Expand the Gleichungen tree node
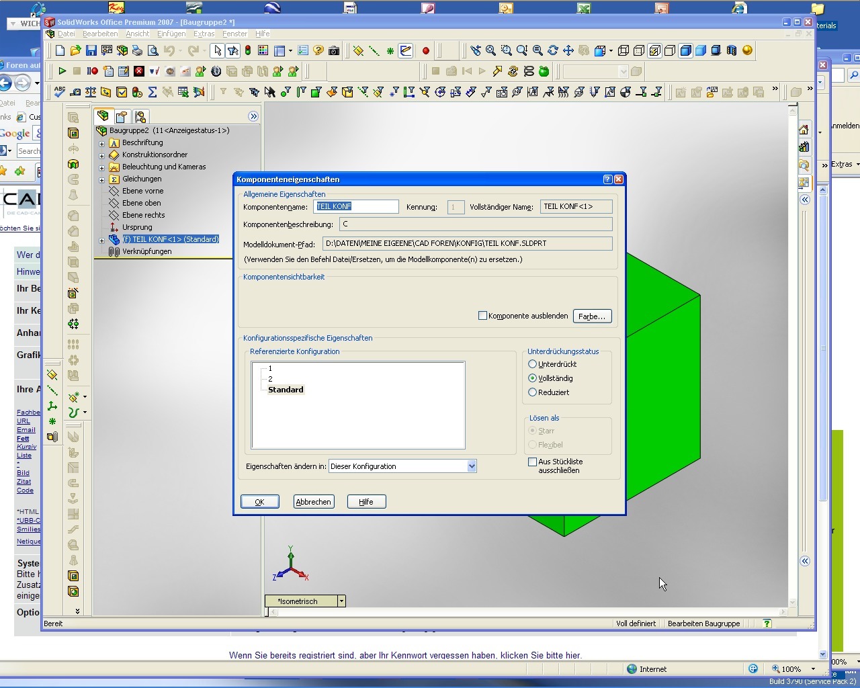Screen dimensions: 860x688 (102, 179)
